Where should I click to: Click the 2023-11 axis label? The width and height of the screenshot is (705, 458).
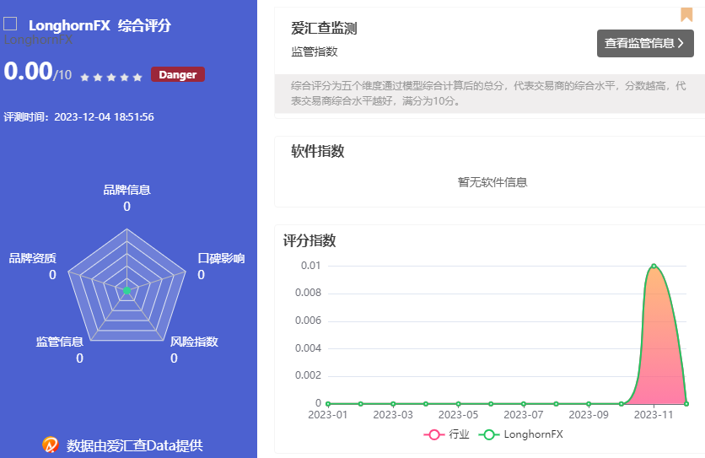pos(654,415)
